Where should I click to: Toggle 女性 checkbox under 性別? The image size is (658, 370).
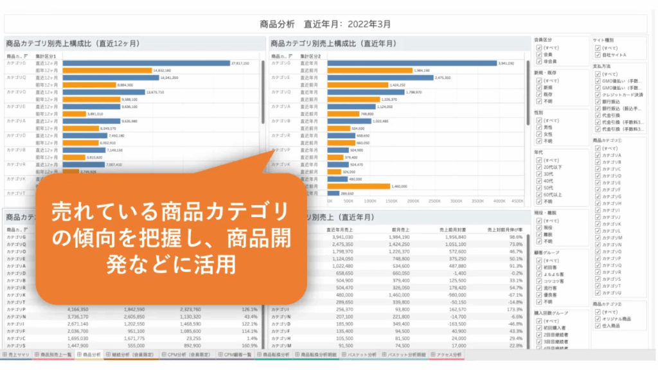[538, 134]
